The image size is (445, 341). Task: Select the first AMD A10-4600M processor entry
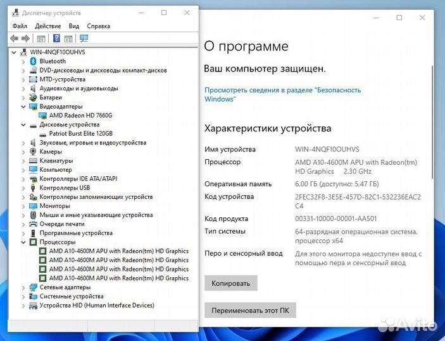click(118, 251)
